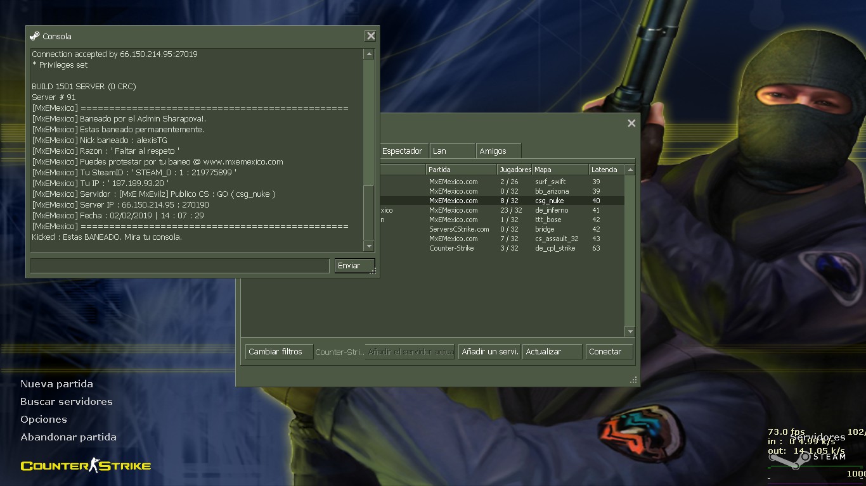Click resize grip of server browser
The image size is (866, 486).
[633, 380]
